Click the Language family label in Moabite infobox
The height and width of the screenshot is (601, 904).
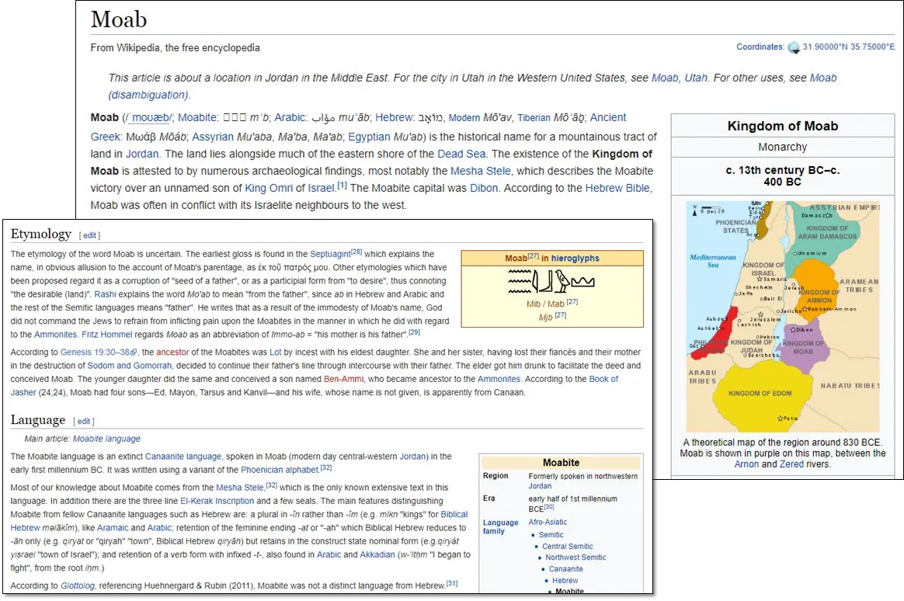(500, 527)
